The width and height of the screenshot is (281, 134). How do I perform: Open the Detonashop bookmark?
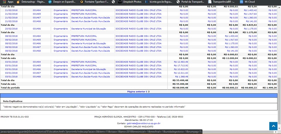(x=29, y=2)
